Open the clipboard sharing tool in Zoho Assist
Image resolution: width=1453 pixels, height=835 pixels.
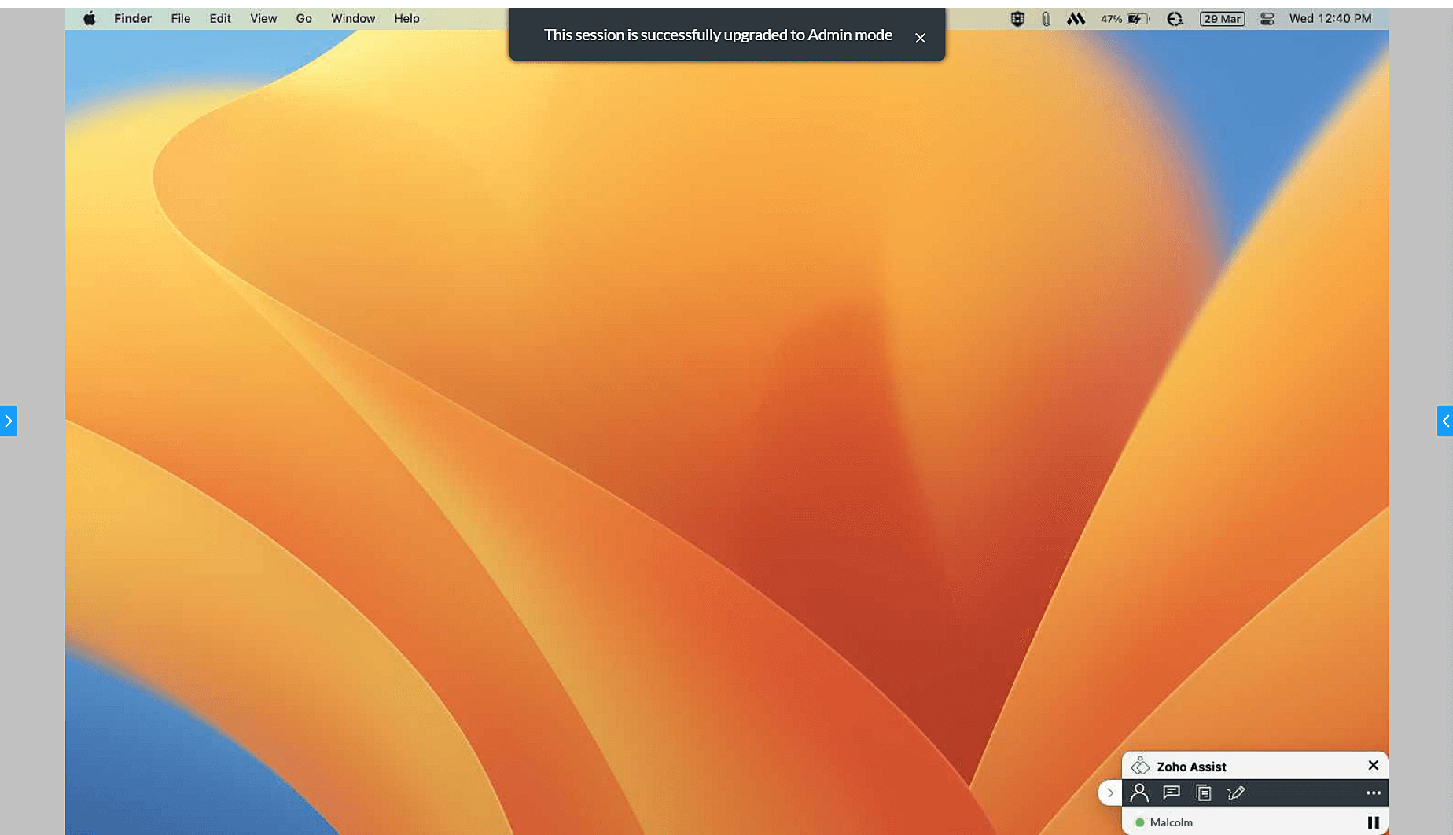point(1203,793)
